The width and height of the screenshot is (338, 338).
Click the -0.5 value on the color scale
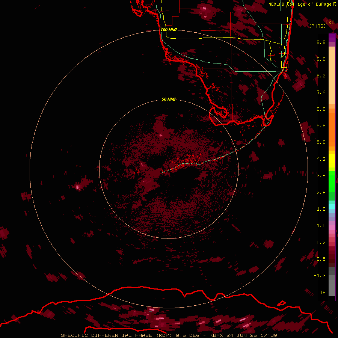coord(320,259)
